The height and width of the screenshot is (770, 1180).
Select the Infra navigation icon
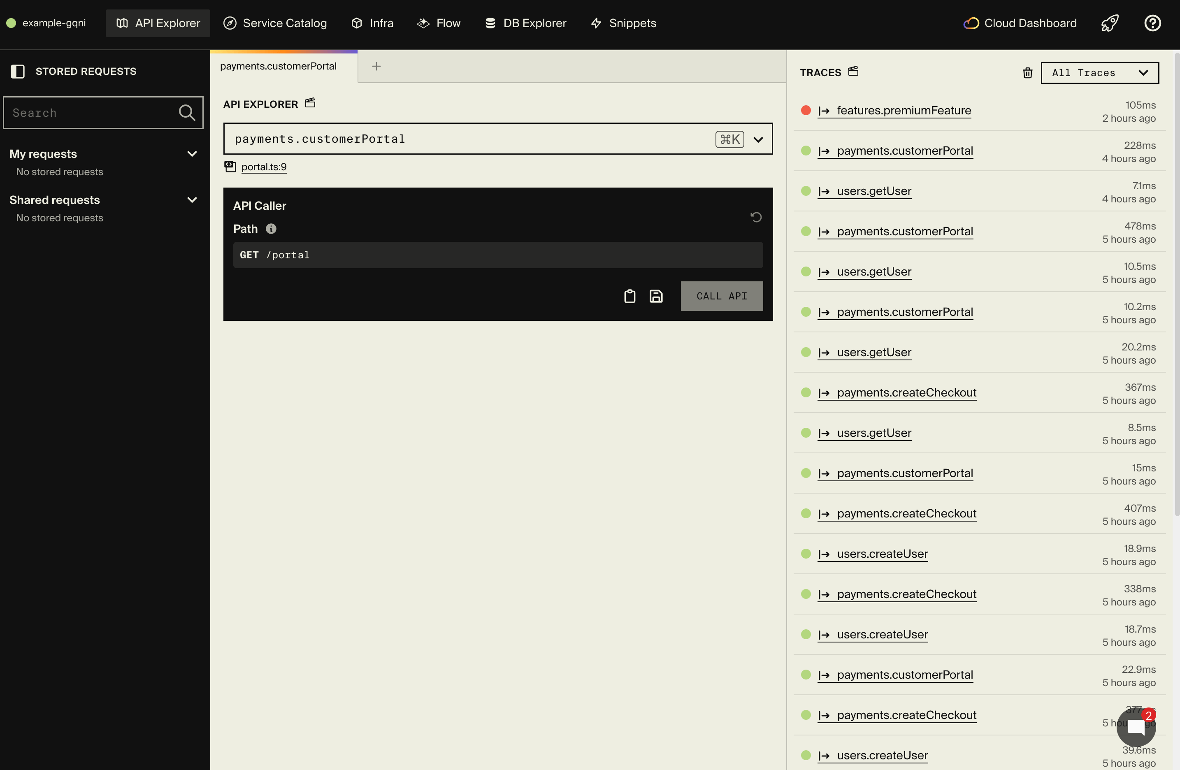tap(357, 23)
